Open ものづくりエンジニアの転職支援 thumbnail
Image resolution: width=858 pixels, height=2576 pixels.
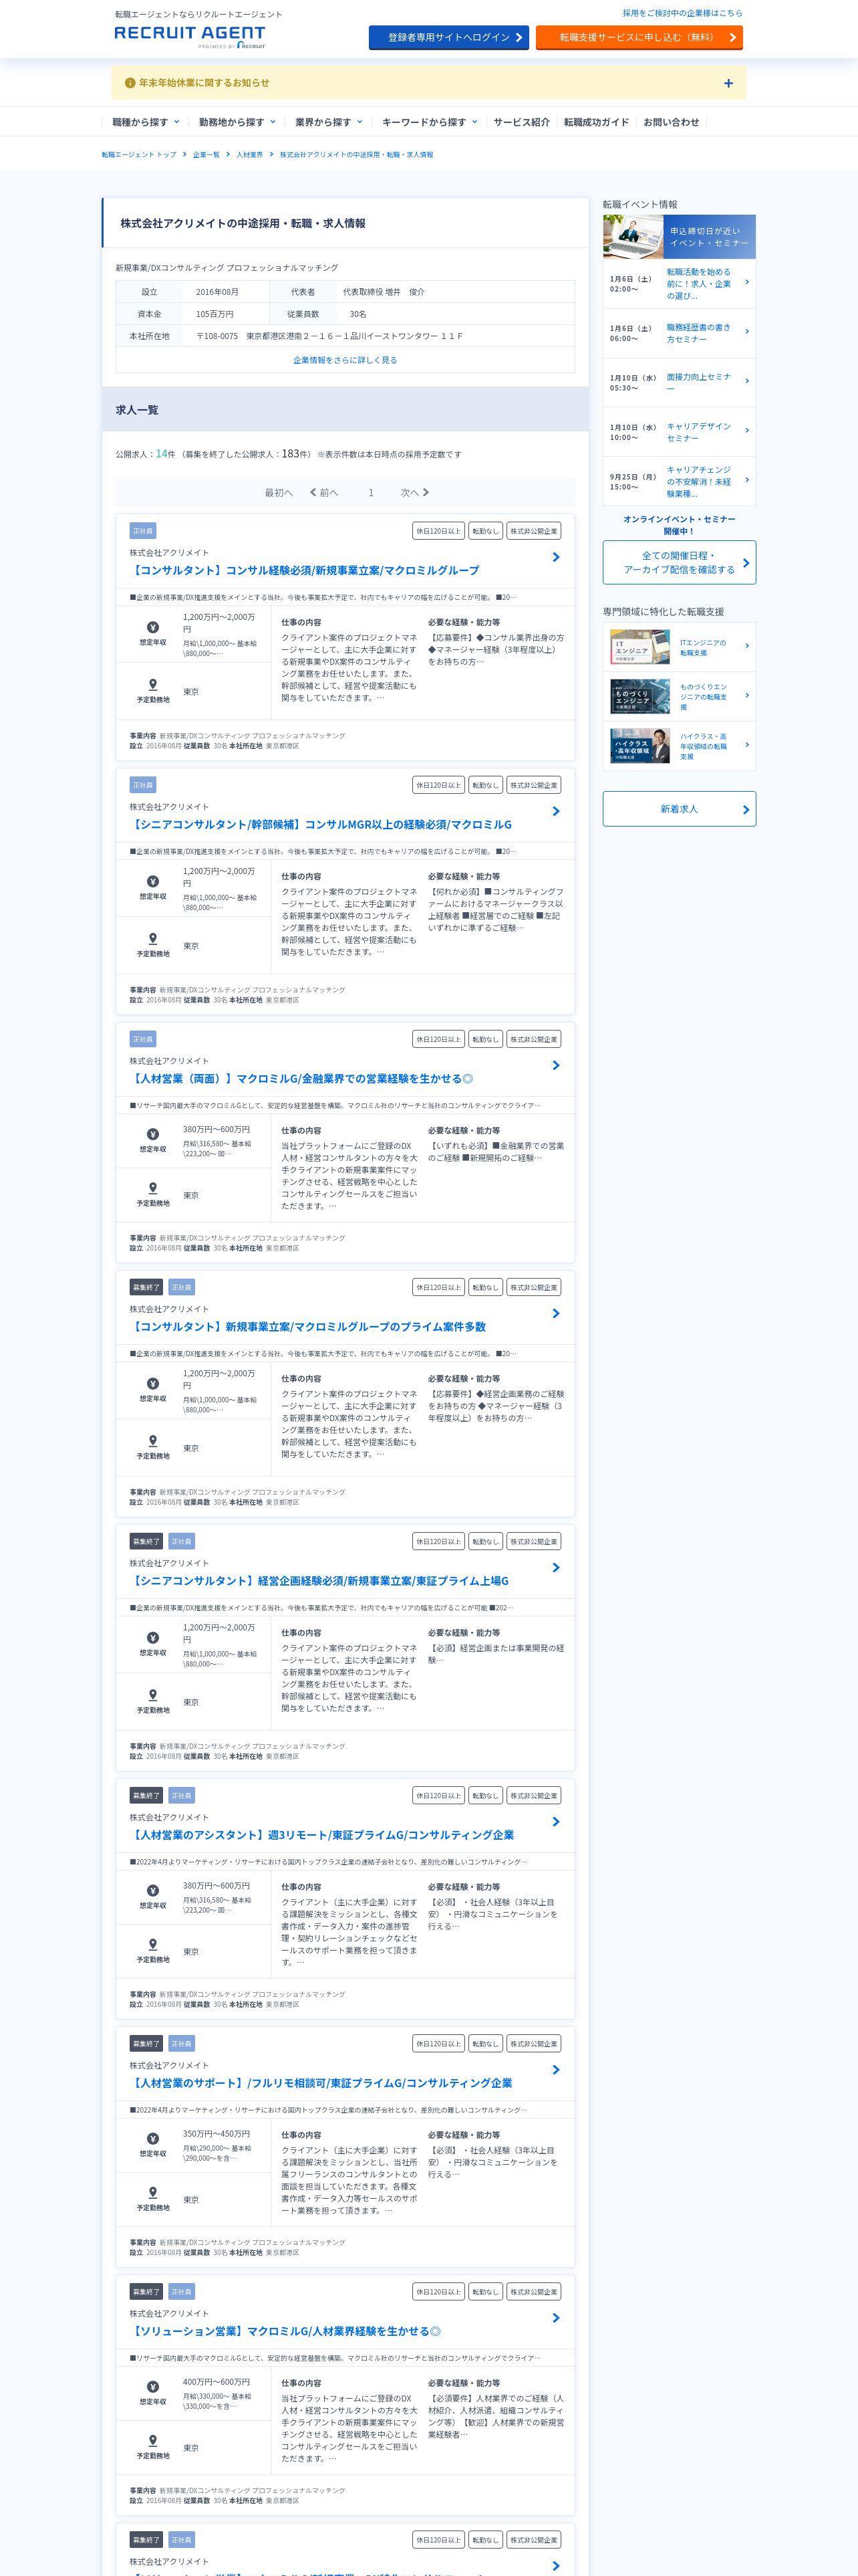point(640,696)
